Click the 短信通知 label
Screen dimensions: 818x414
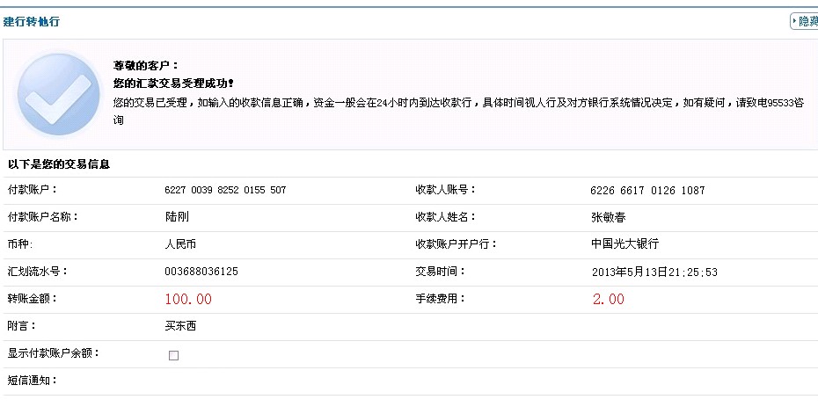[32, 381]
